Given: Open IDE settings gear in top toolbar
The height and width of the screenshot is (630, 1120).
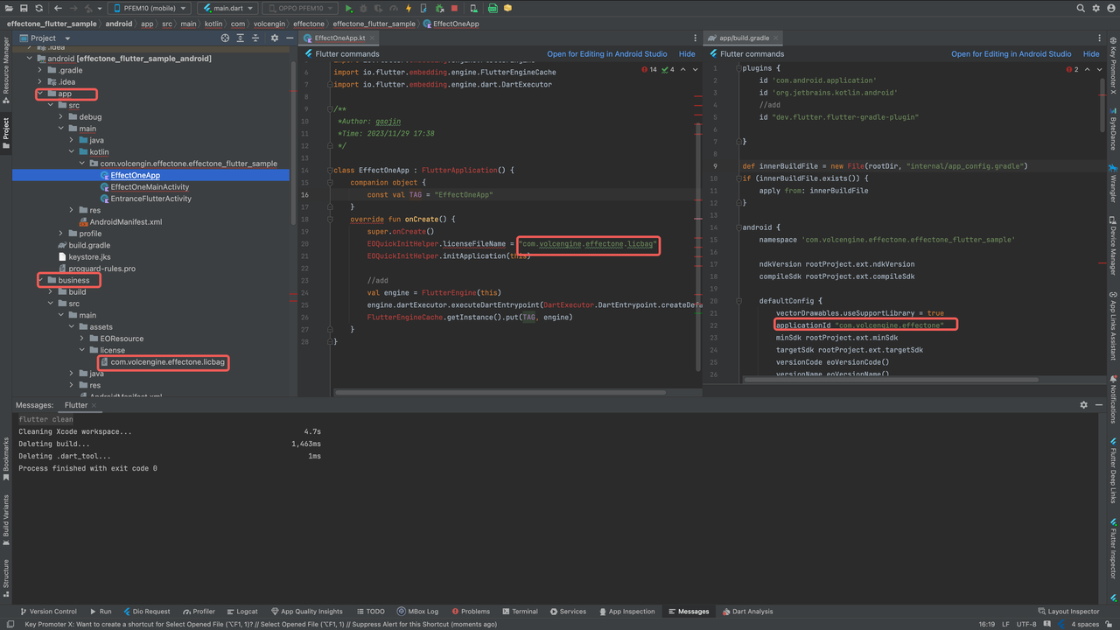Looking at the screenshot, I should pos(1095,8).
